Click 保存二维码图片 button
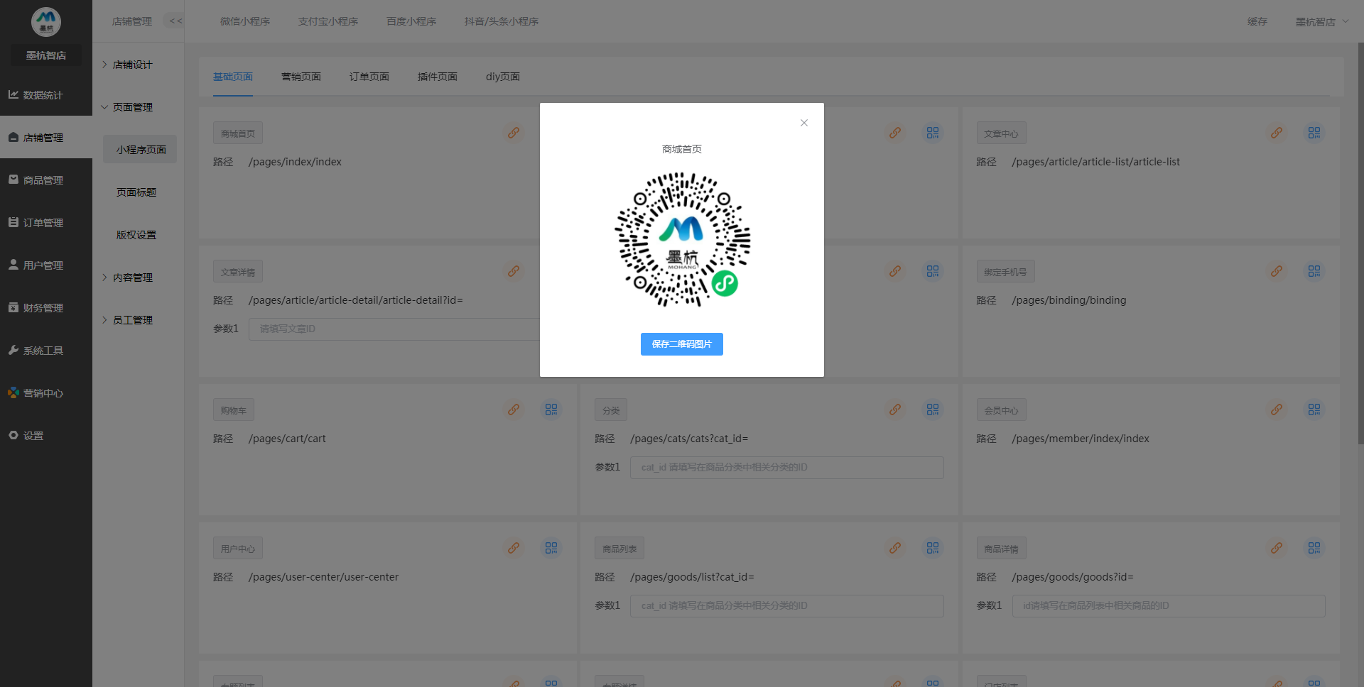 pos(682,344)
